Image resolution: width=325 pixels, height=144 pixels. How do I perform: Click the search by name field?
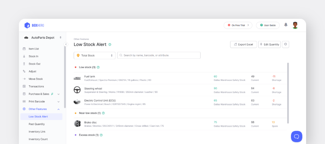pos(159,55)
